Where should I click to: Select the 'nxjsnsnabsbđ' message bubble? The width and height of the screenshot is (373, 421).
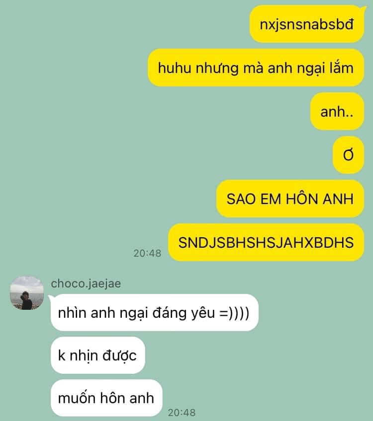click(307, 24)
